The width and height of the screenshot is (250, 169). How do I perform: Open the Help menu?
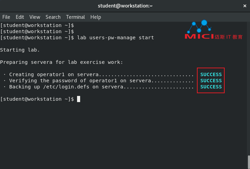point(96,17)
